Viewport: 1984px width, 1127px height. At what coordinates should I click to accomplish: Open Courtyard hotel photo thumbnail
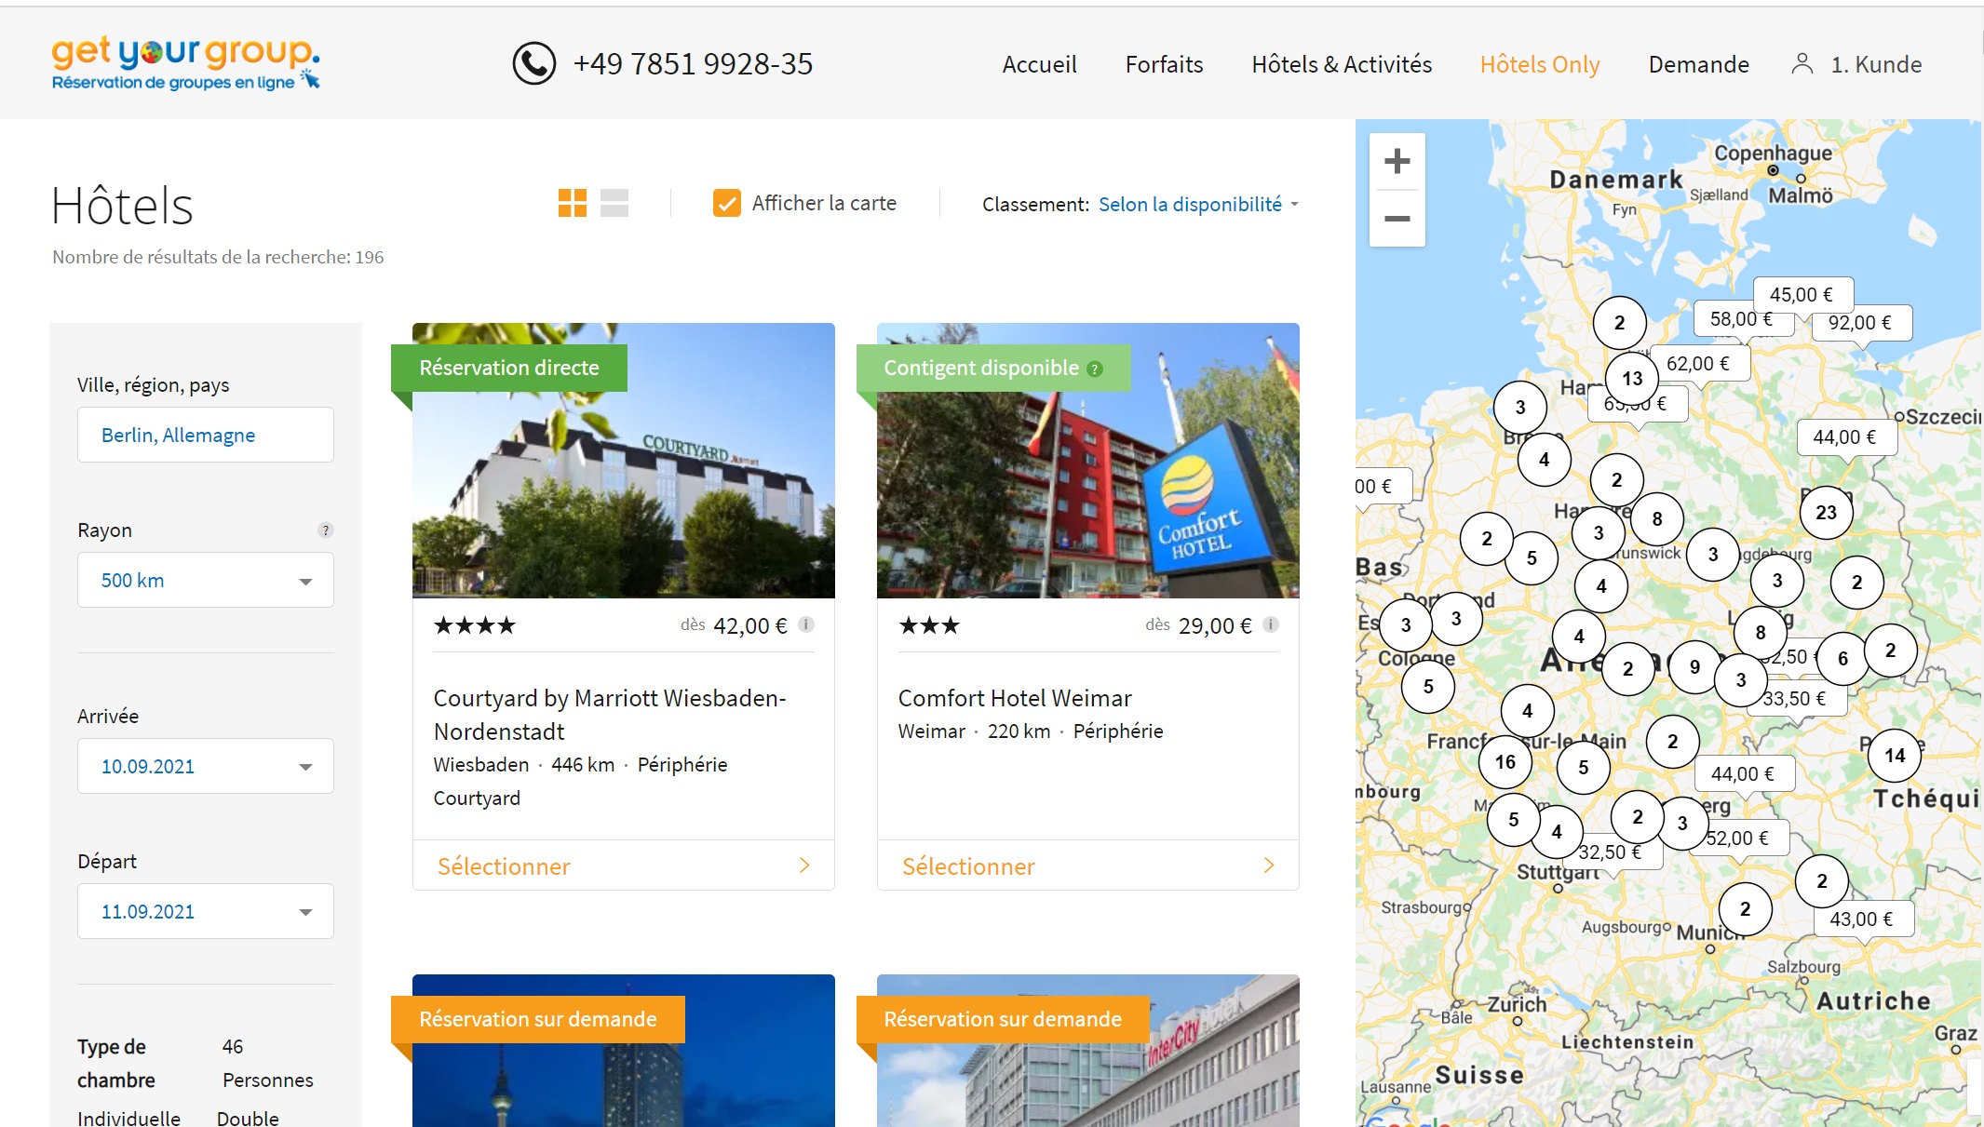point(624,461)
